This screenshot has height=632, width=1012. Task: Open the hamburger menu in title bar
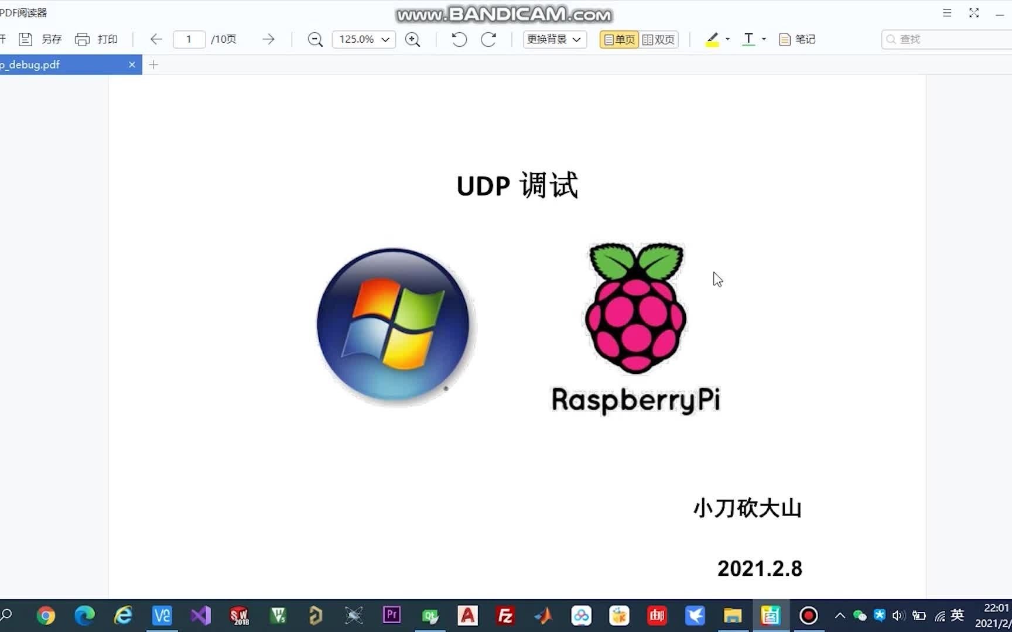947,13
